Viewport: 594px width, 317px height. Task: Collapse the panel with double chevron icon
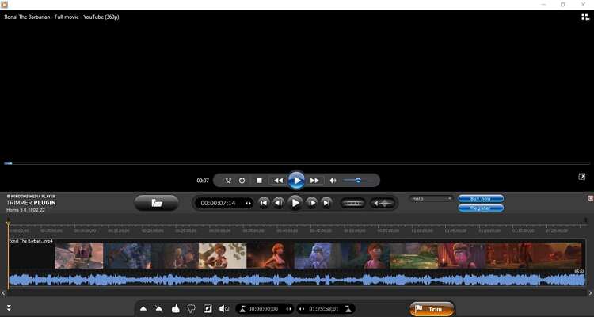(9, 308)
